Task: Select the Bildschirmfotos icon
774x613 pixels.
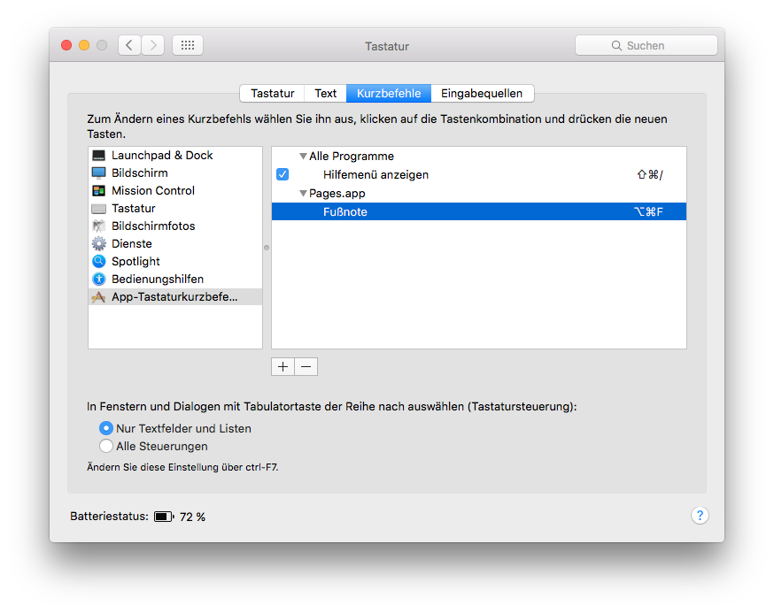Action: (x=98, y=226)
